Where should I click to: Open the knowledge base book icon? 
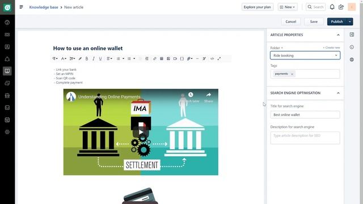(7, 71)
